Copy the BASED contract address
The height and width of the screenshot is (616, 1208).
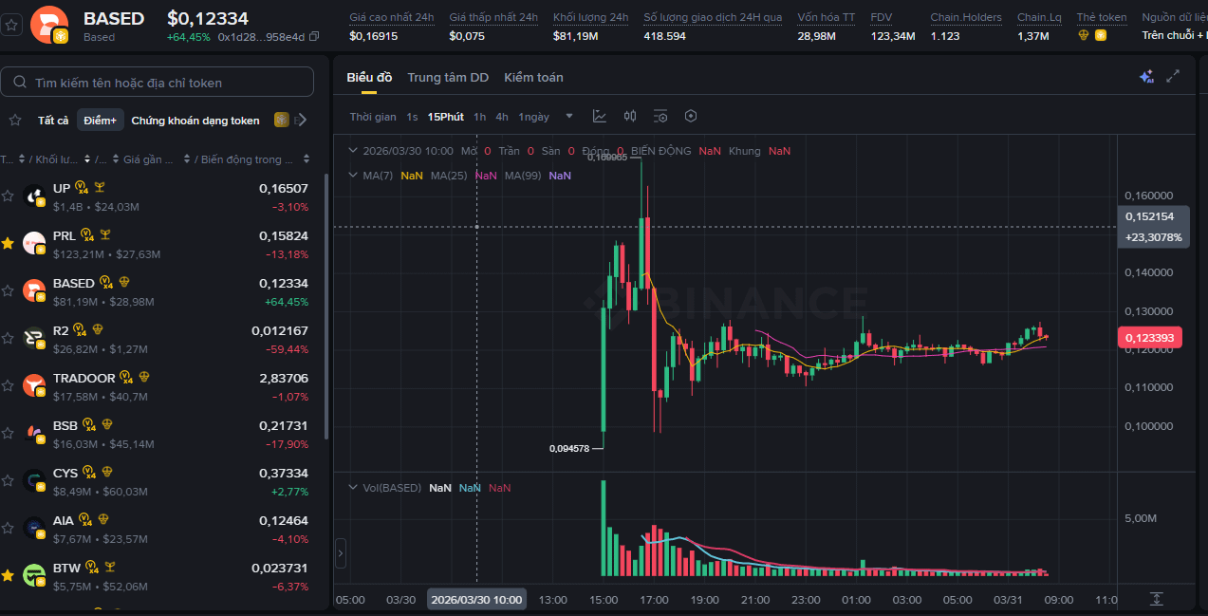click(314, 37)
